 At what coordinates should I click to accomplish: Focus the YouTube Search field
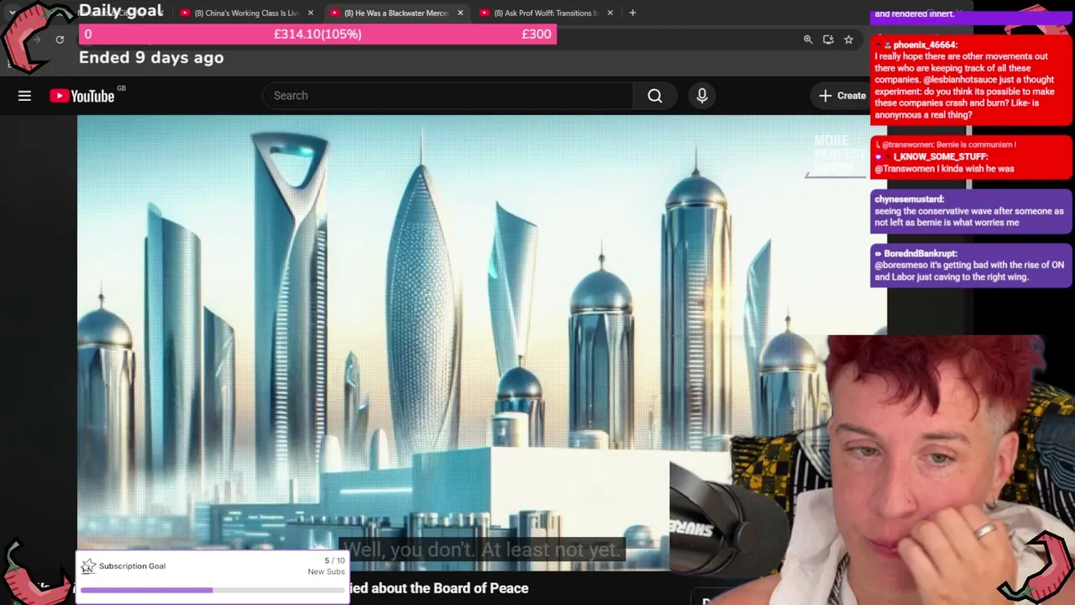point(448,96)
